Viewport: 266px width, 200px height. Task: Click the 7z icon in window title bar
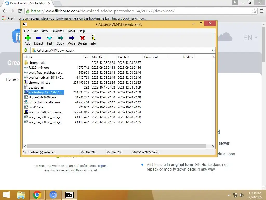[25, 24]
